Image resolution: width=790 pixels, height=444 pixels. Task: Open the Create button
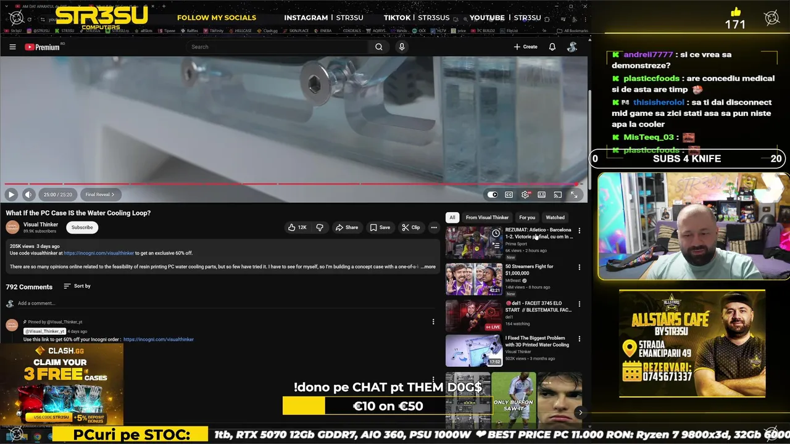coord(525,47)
